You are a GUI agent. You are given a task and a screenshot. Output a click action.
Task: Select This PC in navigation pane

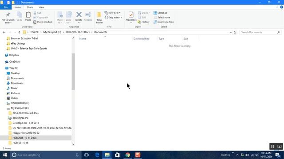coord(13,68)
